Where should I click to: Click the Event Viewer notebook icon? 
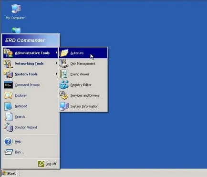click(x=64, y=74)
